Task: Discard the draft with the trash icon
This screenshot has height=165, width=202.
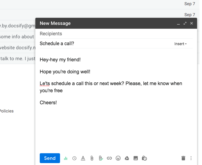Action: point(183,158)
